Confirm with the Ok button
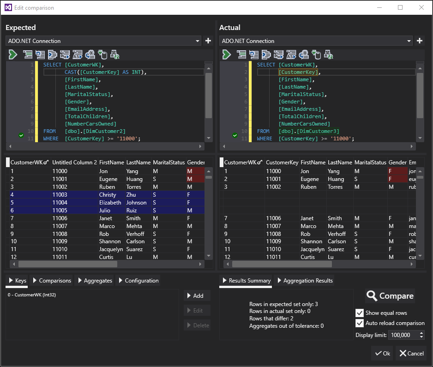433x367 pixels. tap(383, 354)
